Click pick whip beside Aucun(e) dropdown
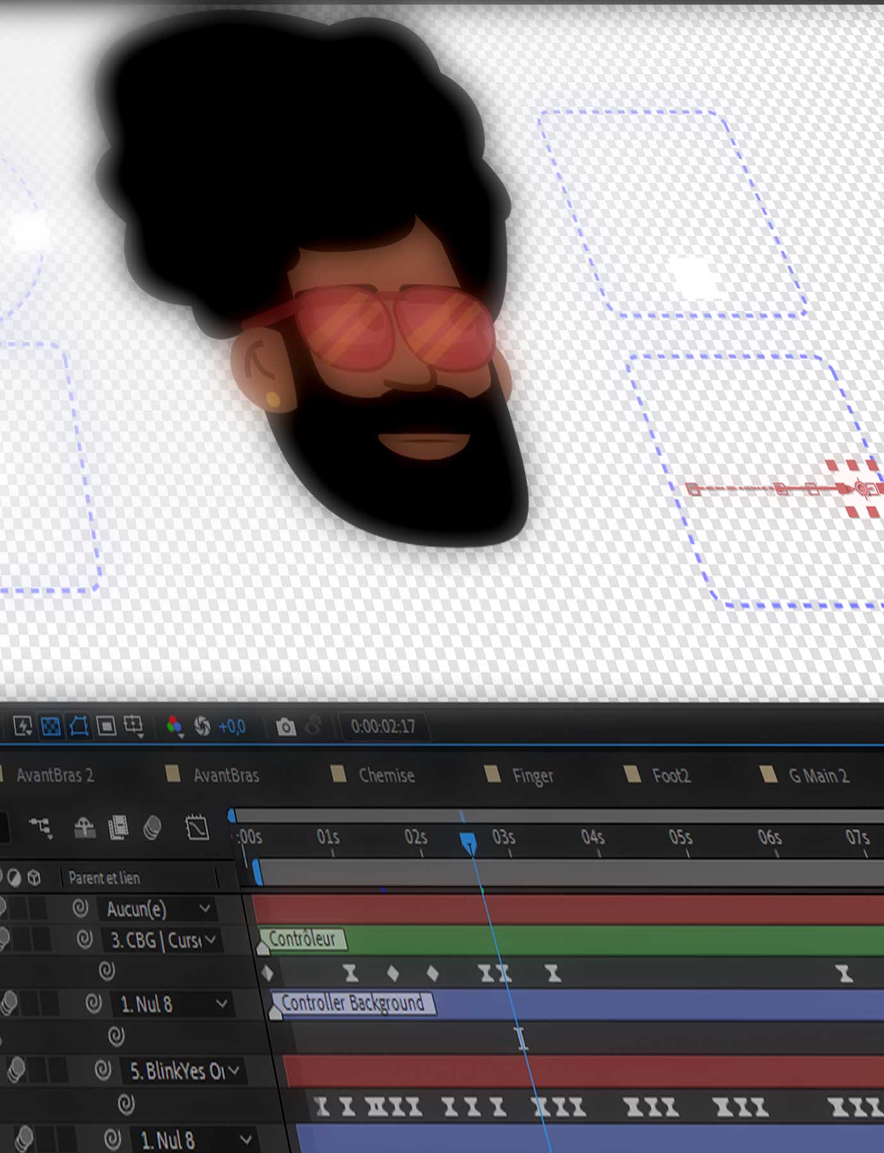Image resolution: width=884 pixels, height=1153 pixels. (80, 908)
